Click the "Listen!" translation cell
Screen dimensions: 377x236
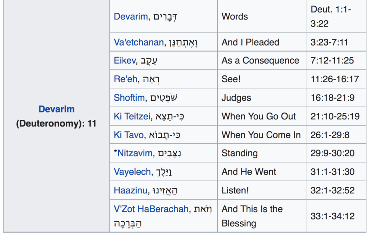(235, 190)
